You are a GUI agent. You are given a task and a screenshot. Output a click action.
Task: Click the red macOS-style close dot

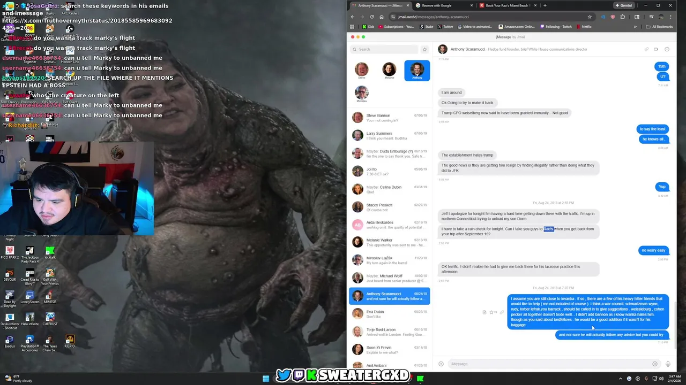pos(353,37)
